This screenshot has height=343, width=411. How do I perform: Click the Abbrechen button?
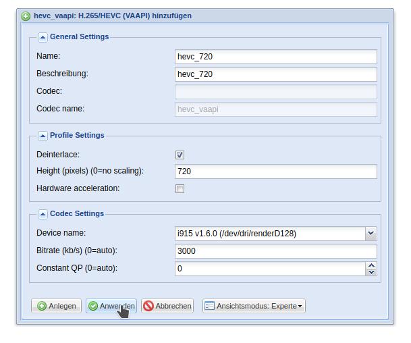(x=167, y=306)
